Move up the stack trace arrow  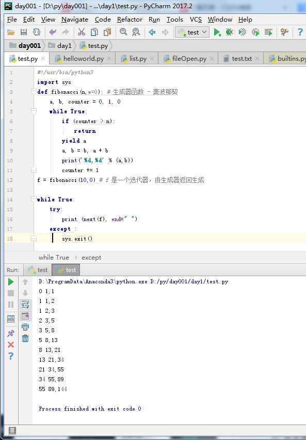coord(25,282)
